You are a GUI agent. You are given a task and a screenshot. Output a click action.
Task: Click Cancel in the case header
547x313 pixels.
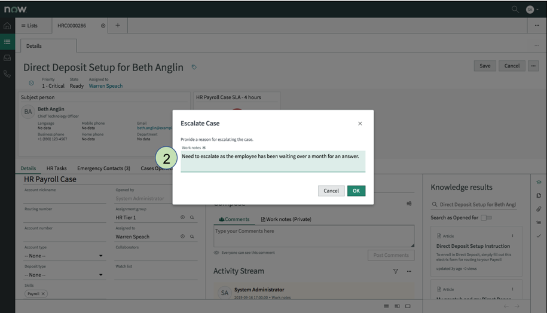pyautogui.click(x=512, y=66)
